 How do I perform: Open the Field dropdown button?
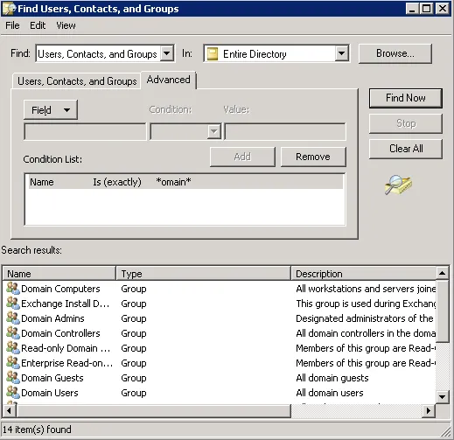pos(51,110)
